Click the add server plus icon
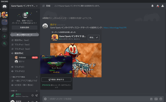166x102 pixels. [x=4, y=36]
